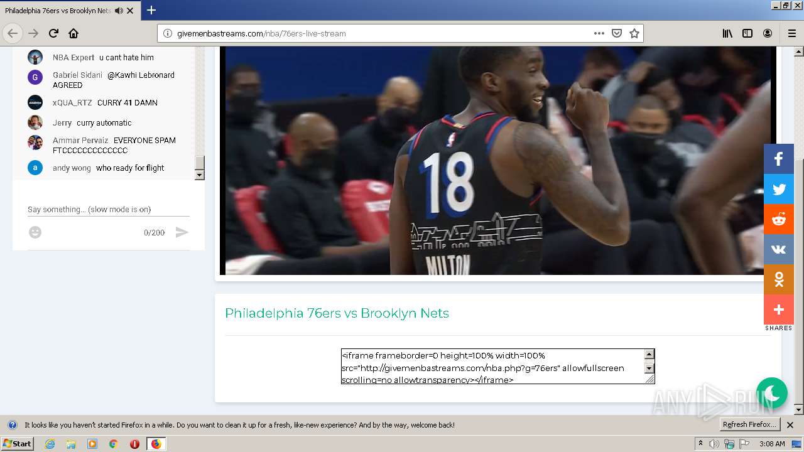This screenshot has height=452, width=804.
Task: Close the Philadelphia 76ers vs Brooklyn Nets tab
Action: coord(130,11)
